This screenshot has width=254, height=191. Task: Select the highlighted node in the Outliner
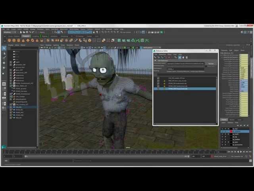click(x=22, y=107)
